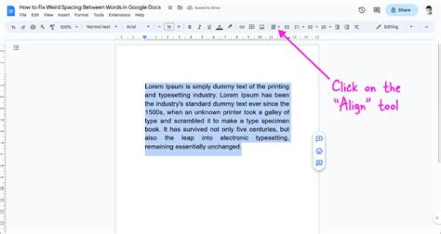Toggle Bold formatting
The height and width of the screenshot is (234, 441).
(189, 27)
